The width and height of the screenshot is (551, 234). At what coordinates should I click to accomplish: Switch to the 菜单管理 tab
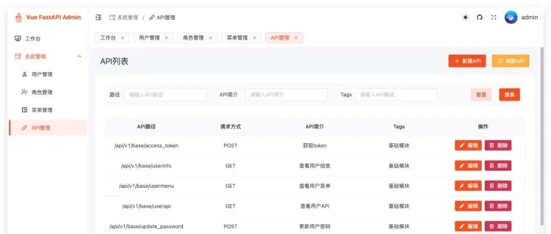[x=237, y=38]
